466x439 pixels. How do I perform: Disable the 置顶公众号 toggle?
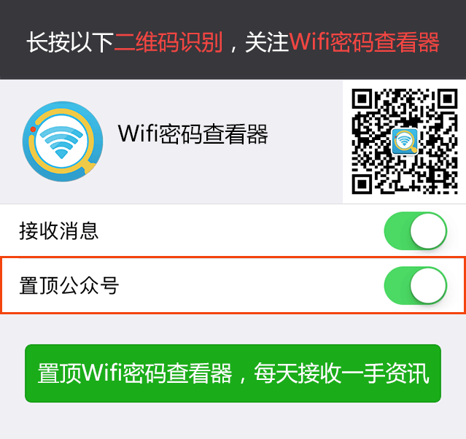click(x=415, y=285)
